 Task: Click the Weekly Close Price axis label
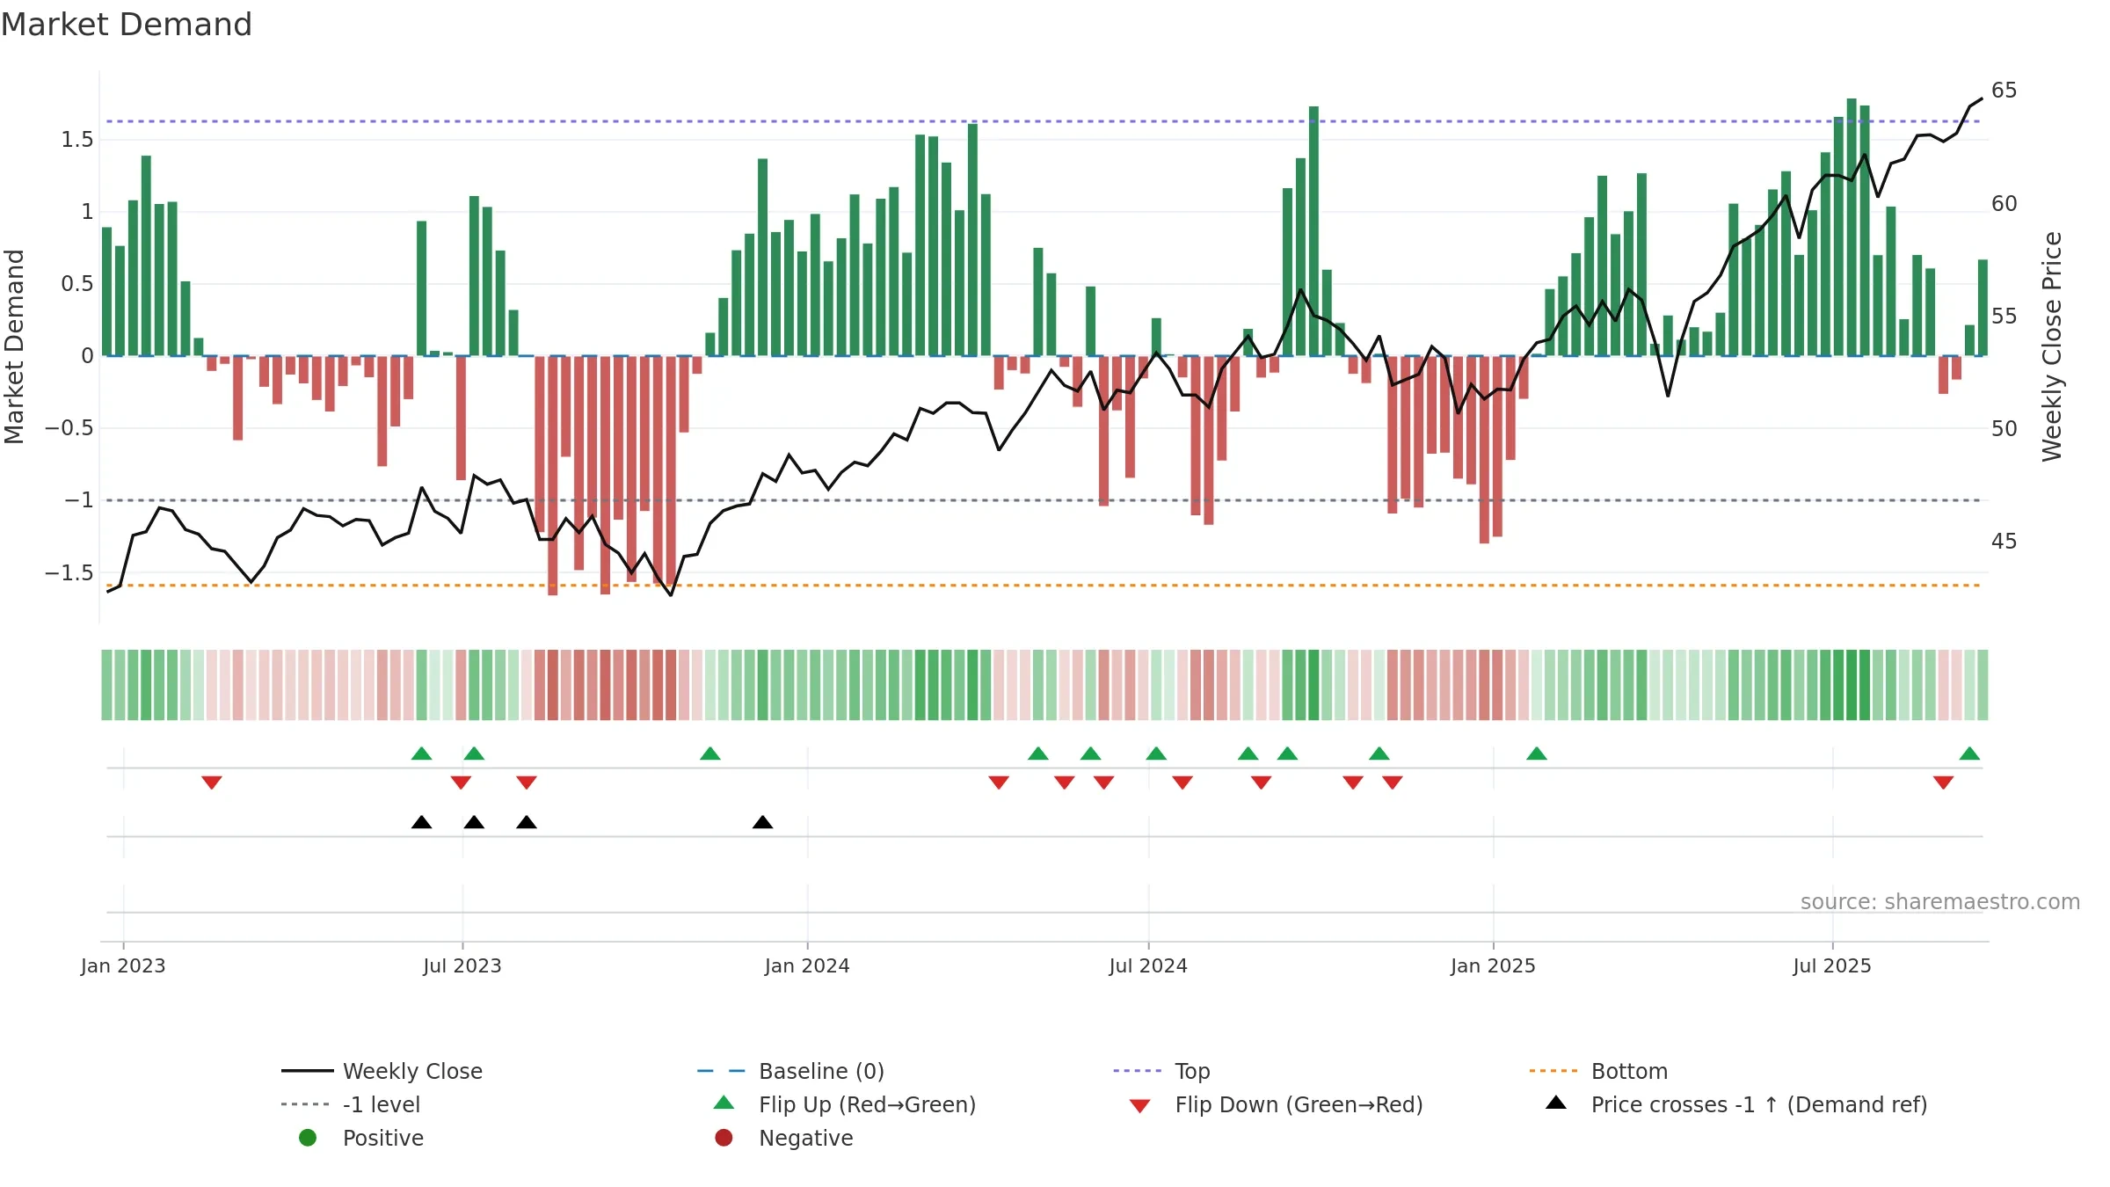coord(2052,346)
